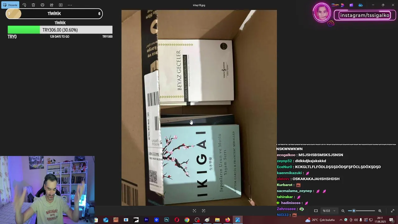Launch Firefox from the taskbar
Viewport: 398px width, 224px height.
[228, 220]
